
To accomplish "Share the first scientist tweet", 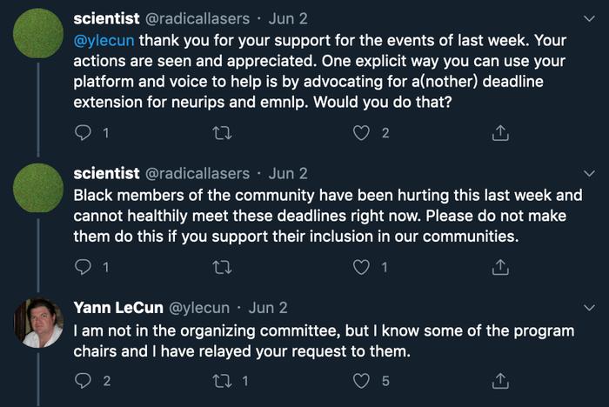I will 500,133.
